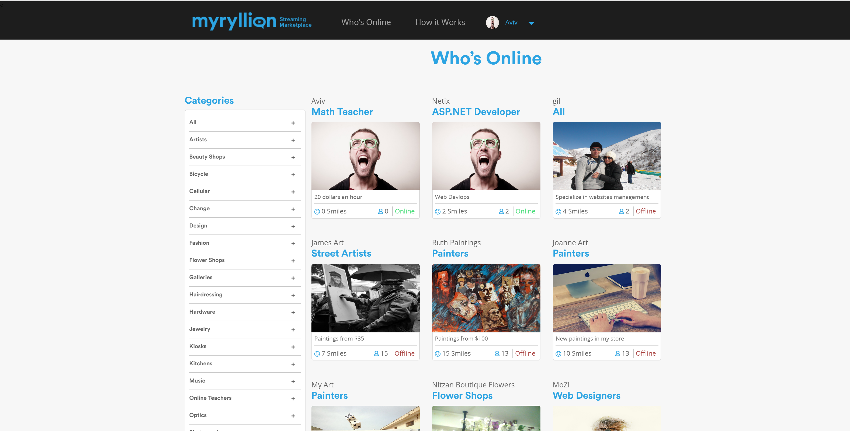The width and height of the screenshot is (850, 431).
Task: Click the Categories heading
Action: click(x=209, y=100)
